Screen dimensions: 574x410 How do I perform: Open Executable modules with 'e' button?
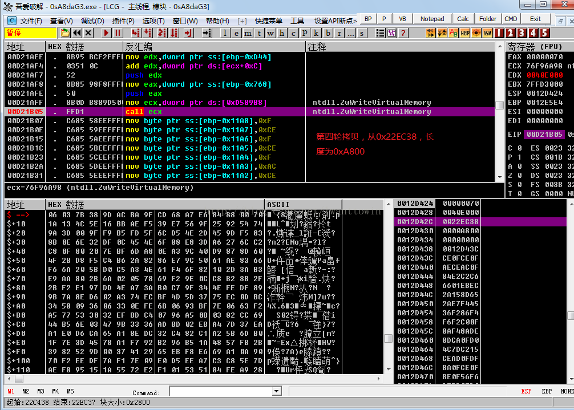pos(236,33)
